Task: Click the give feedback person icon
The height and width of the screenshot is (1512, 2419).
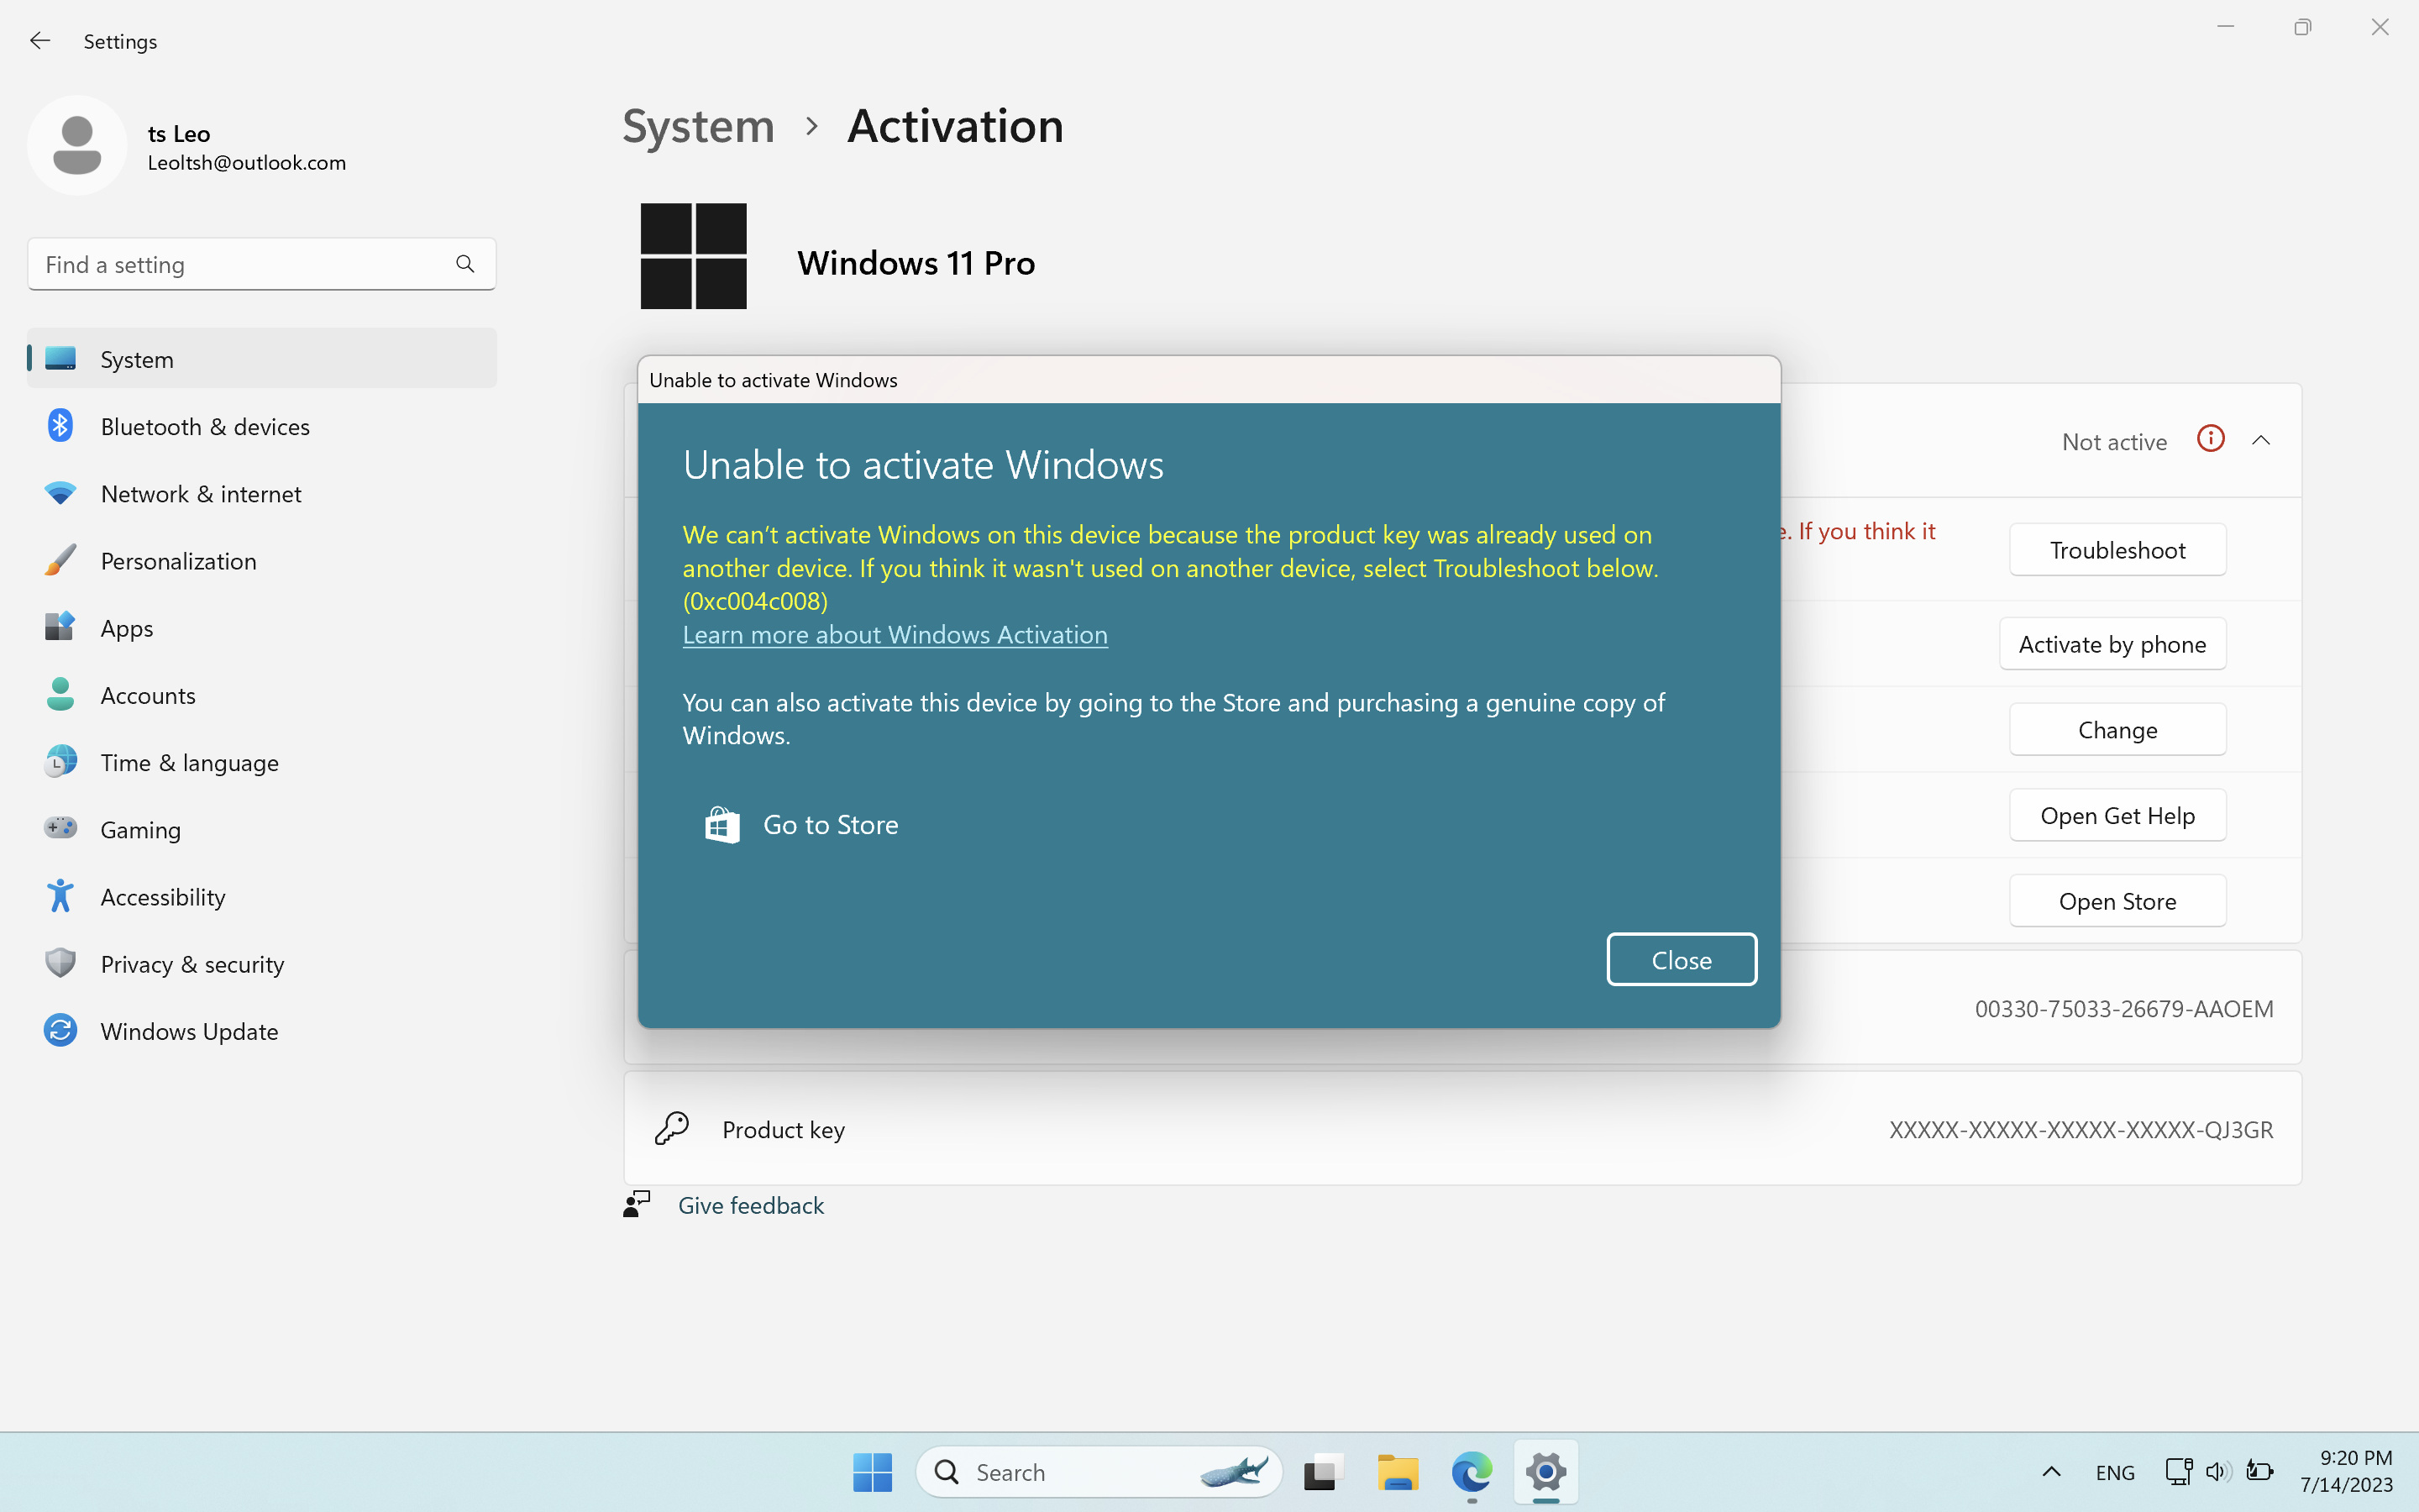Action: click(x=637, y=1204)
